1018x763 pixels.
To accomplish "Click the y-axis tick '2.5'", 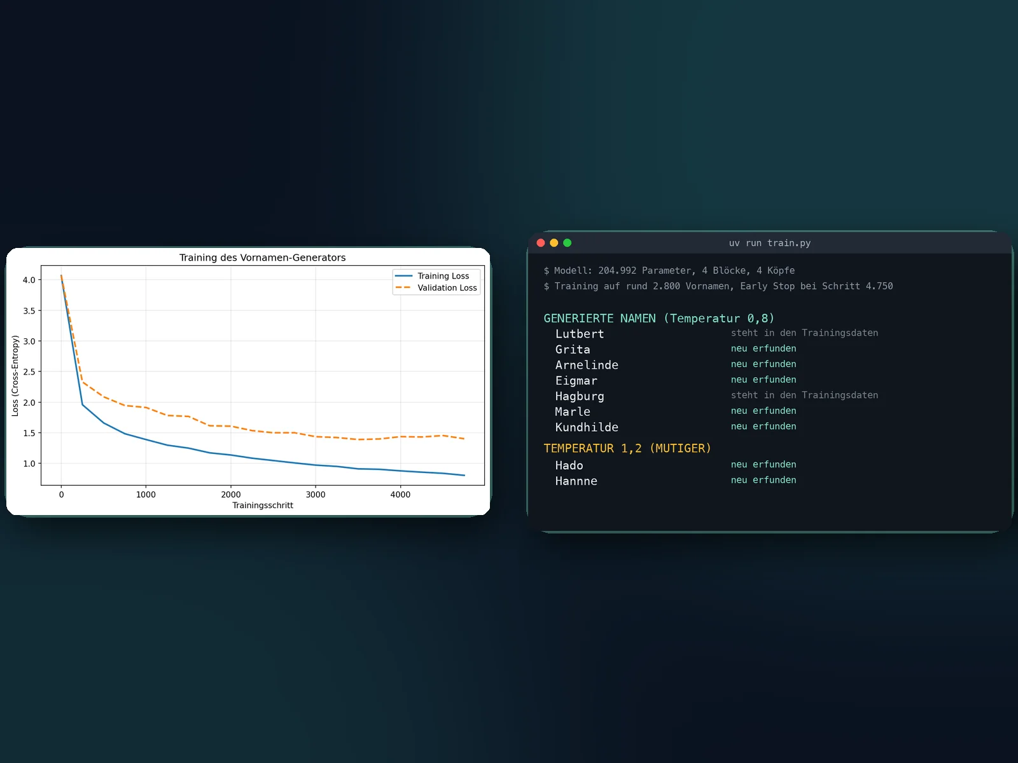I will pos(29,372).
